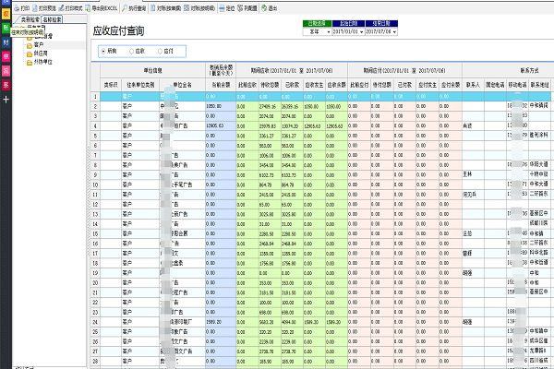
Task: Click the 打印 print icon in toolbar
Action: tap(23, 6)
